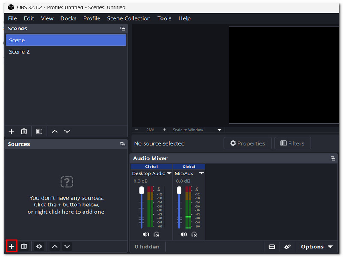
Task: Click the Properties button
Action: pos(247,143)
